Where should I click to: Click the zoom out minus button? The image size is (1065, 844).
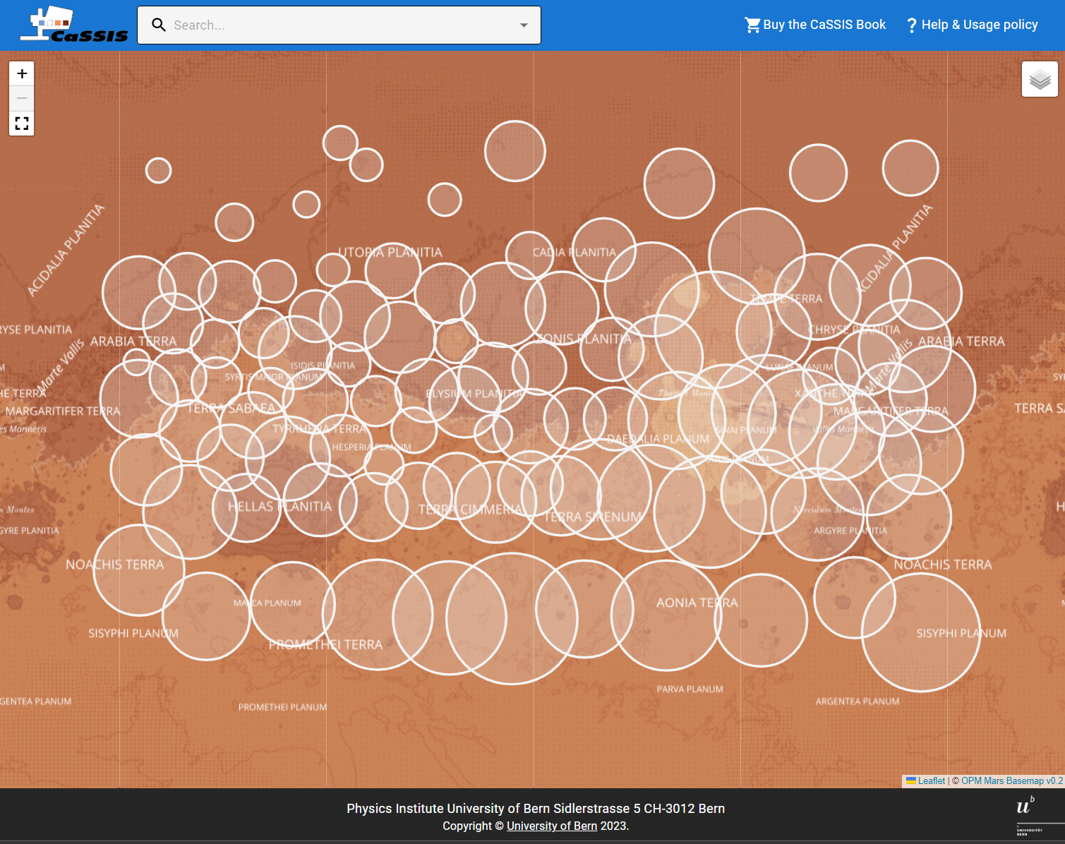click(x=22, y=99)
